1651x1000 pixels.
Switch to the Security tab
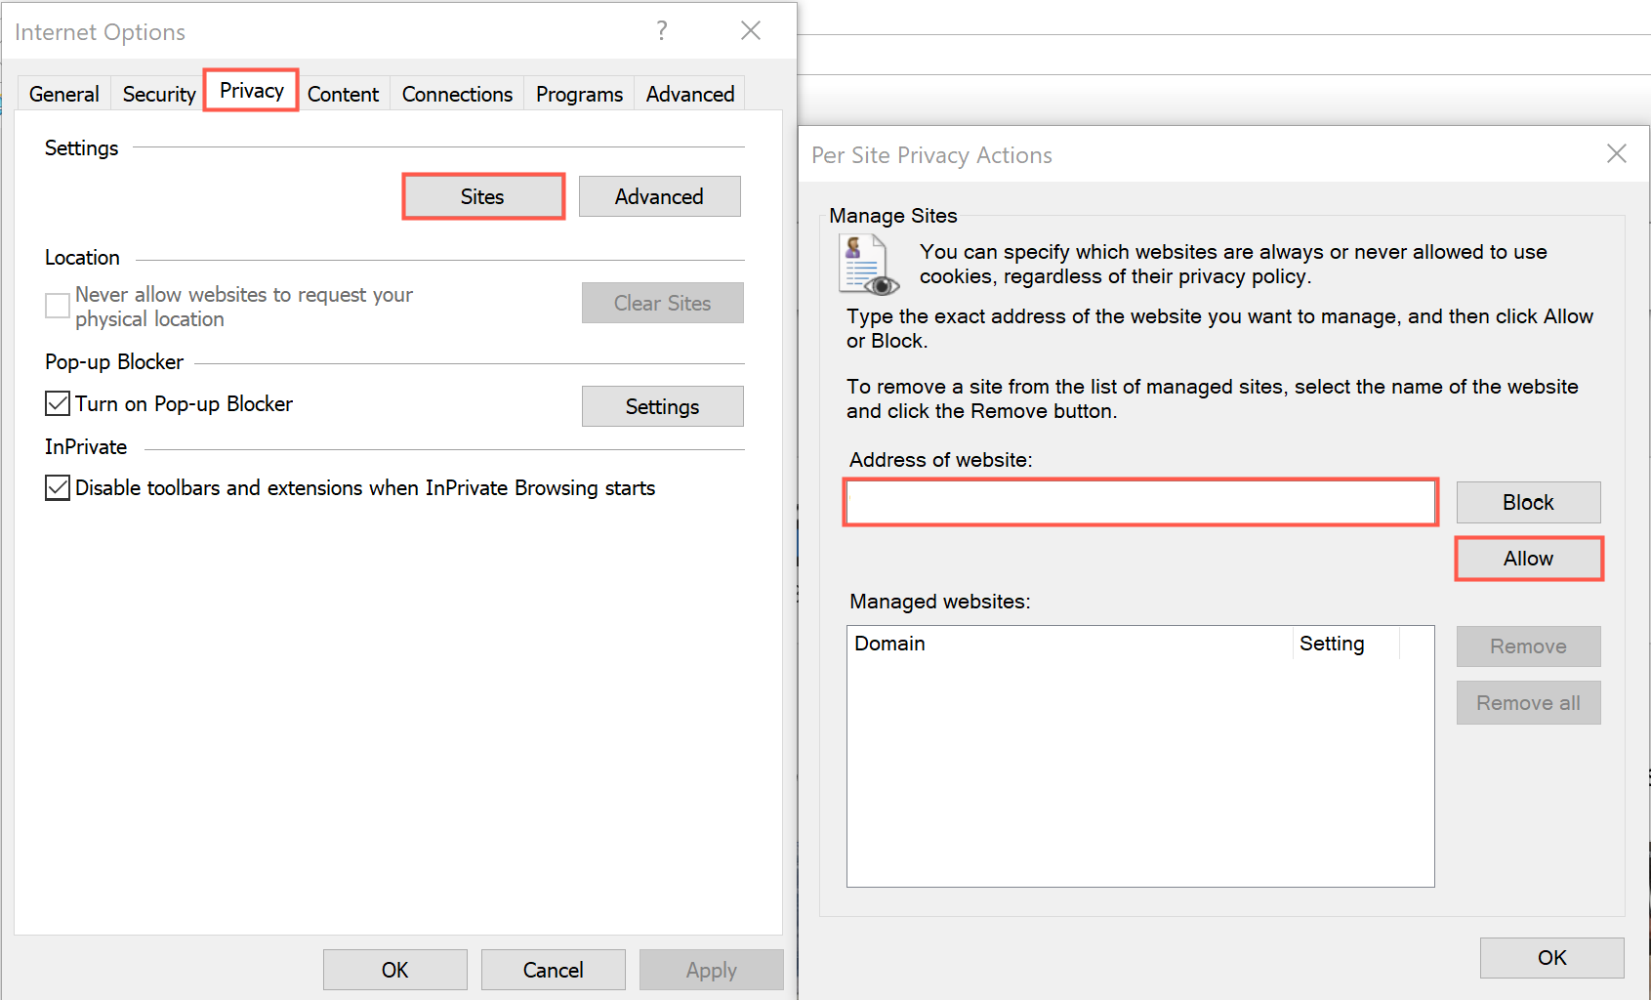click(x=158, y=93)
